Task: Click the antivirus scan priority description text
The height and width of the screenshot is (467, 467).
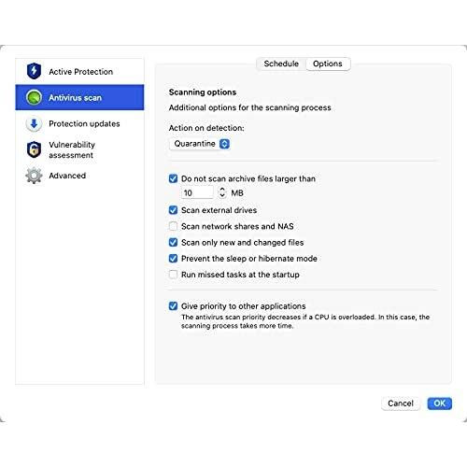Action: click(305, 321)
